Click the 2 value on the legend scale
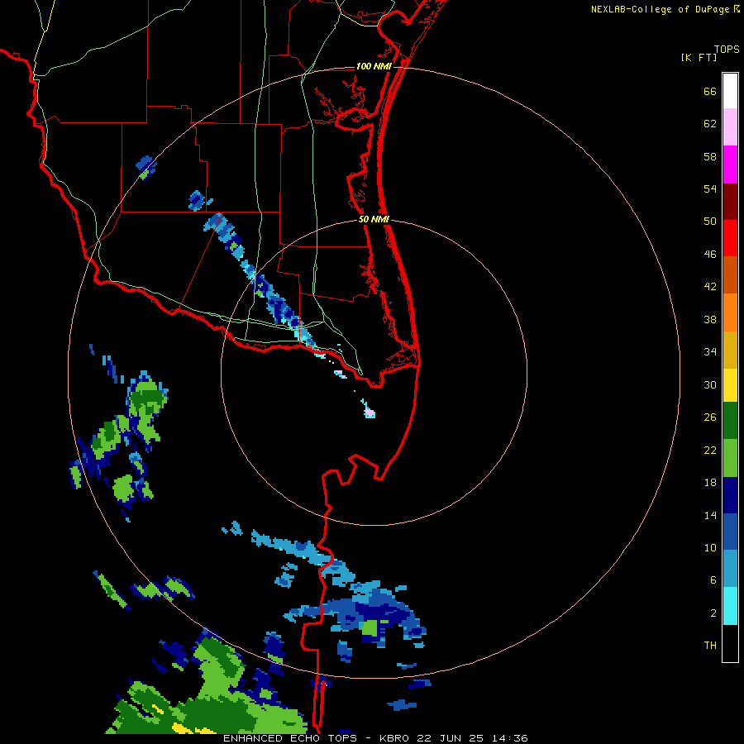The height and width of the screenshot is (744, 744). pos(713,613)
